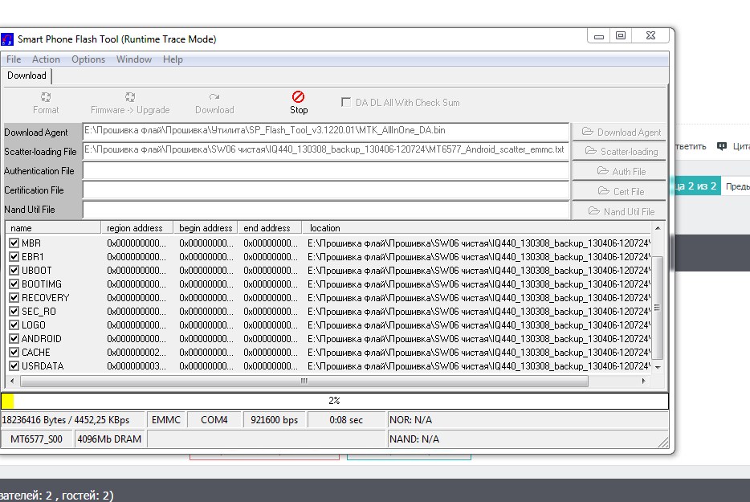The width and height of the screenshot is (750, 502).
Task: Select the Download tab
Action: (x=26, y=76)
